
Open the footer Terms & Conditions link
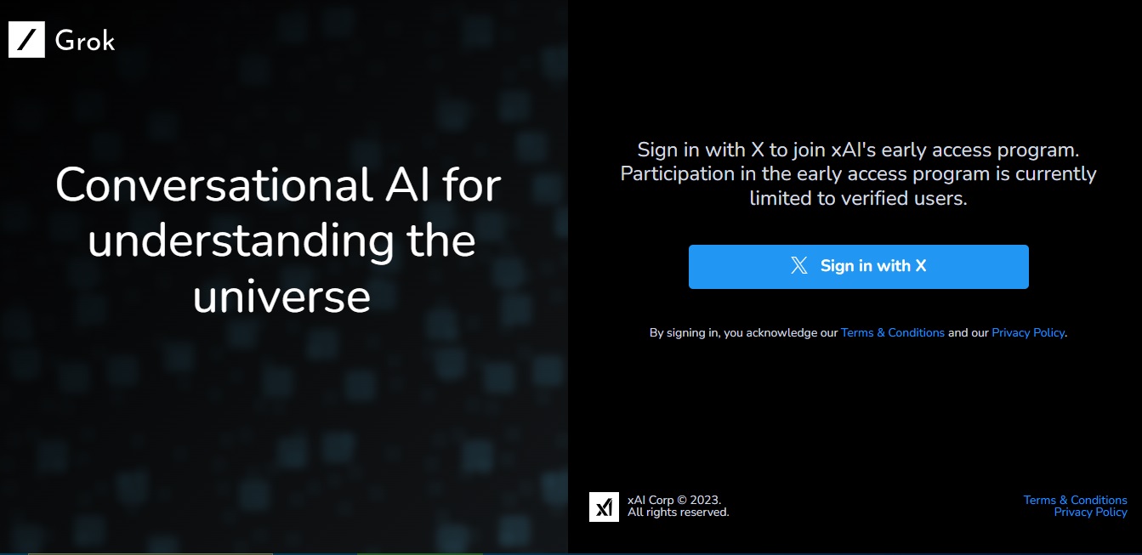1075,500
